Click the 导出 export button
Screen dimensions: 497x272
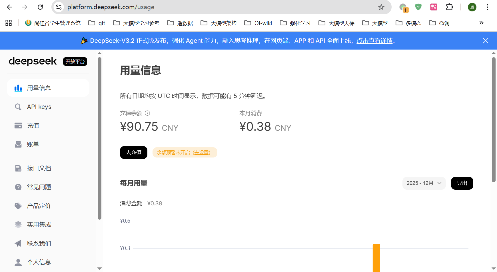click(x=462, y=183)
